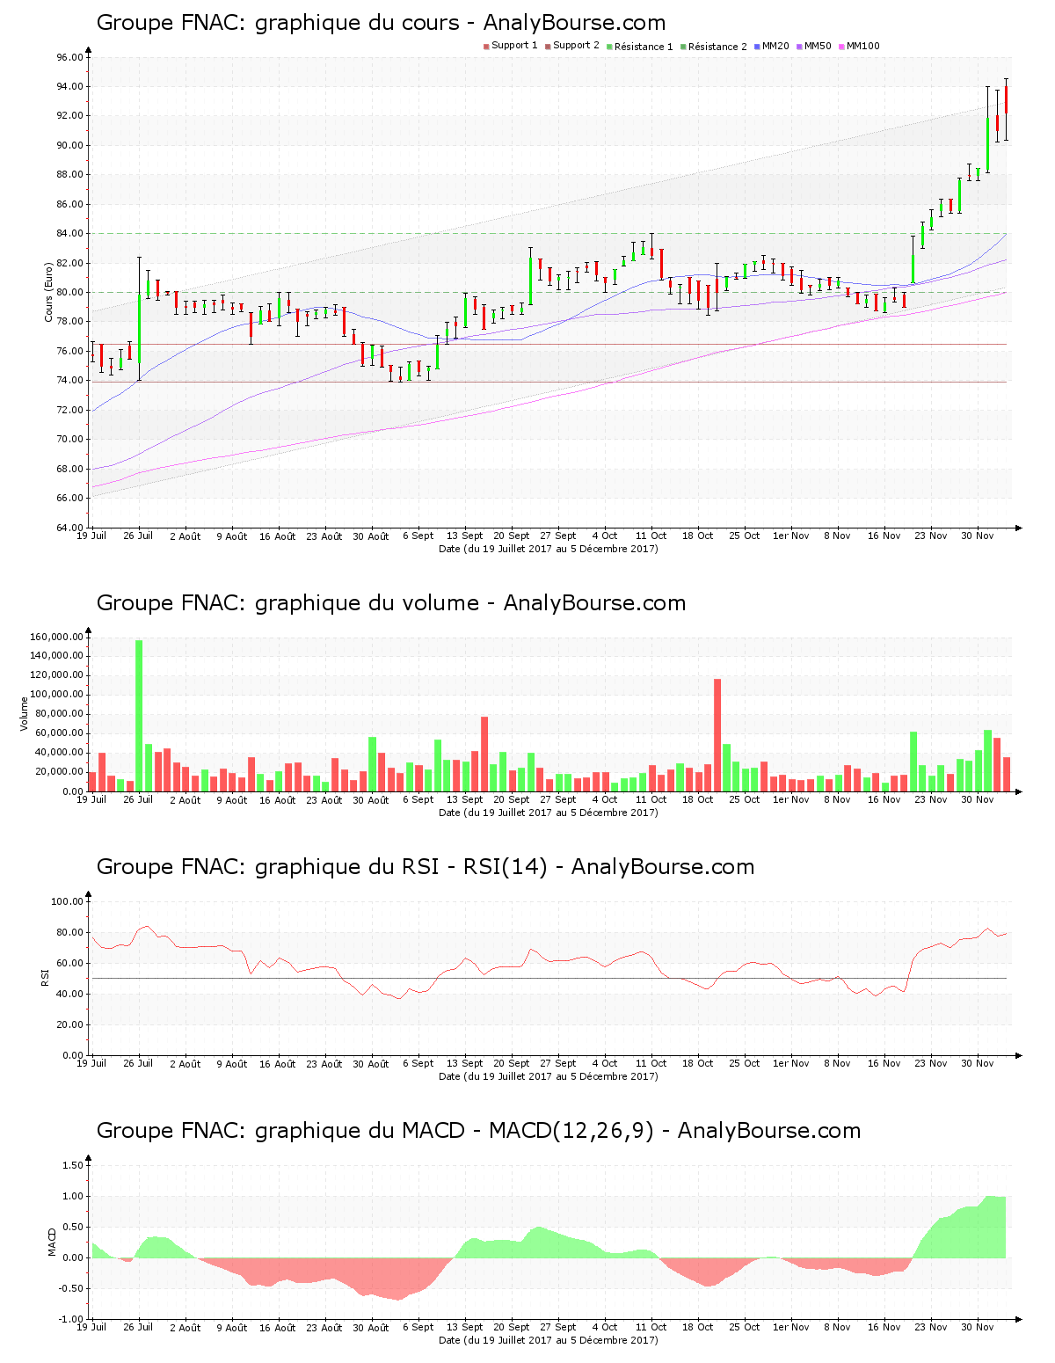Click the 'MACD' vertical axis label

52,1242
